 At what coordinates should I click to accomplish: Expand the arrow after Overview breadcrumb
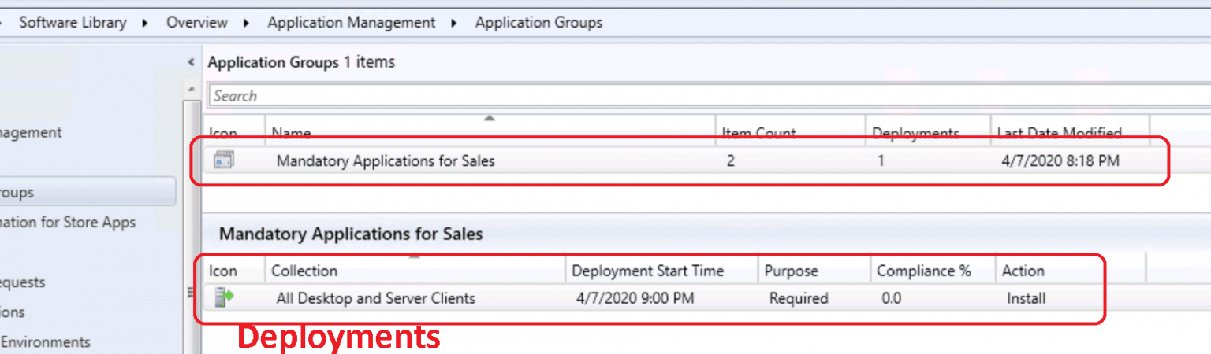click(247, 23)
